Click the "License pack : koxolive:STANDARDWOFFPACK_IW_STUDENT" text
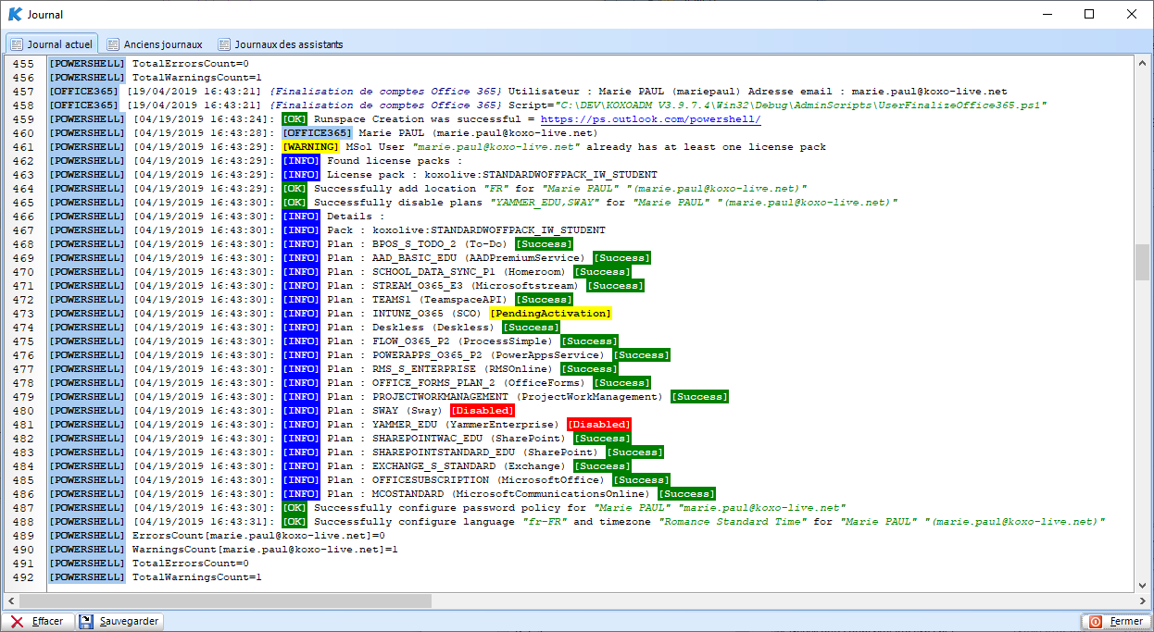1154x632 pixels. 492,175
